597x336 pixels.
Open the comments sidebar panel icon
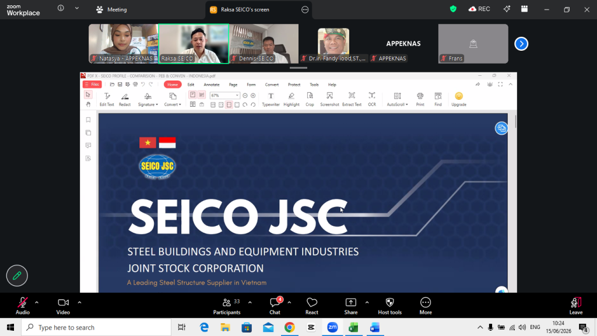pyautogui.click(x=89, y=145)
